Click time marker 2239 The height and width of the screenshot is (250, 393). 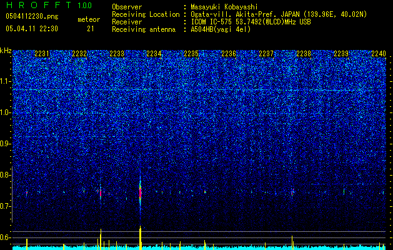point(341,54)
